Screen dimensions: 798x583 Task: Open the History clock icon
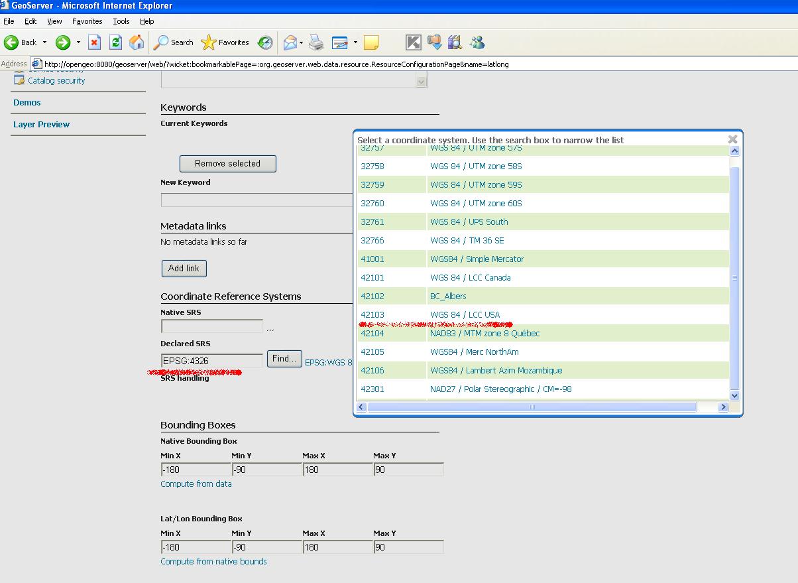pos(265,42)
